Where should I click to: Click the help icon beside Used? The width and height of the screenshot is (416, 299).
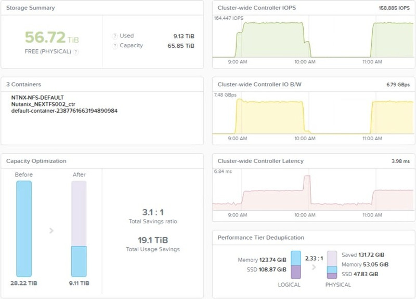[x=114, y=36]
